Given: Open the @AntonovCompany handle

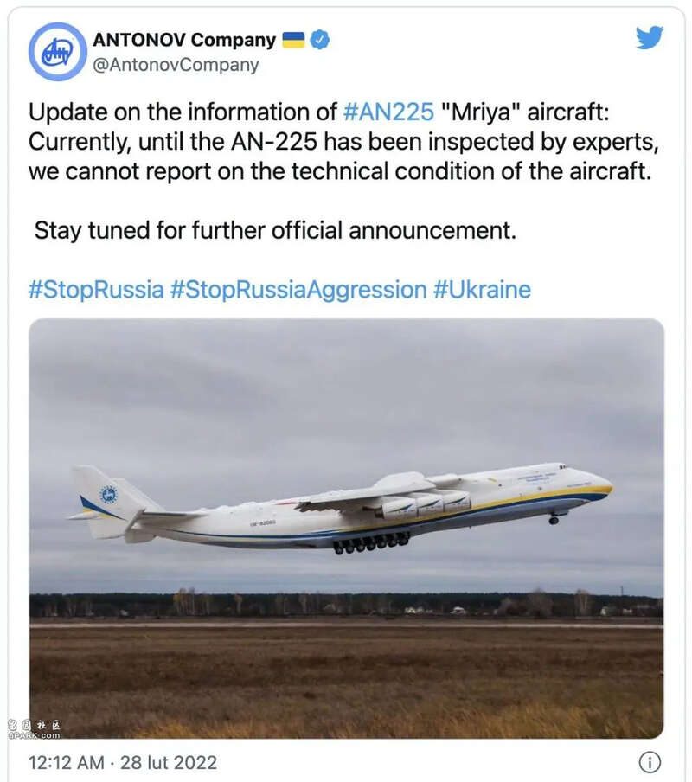Looking at the screenshot, I should point(176,65).
